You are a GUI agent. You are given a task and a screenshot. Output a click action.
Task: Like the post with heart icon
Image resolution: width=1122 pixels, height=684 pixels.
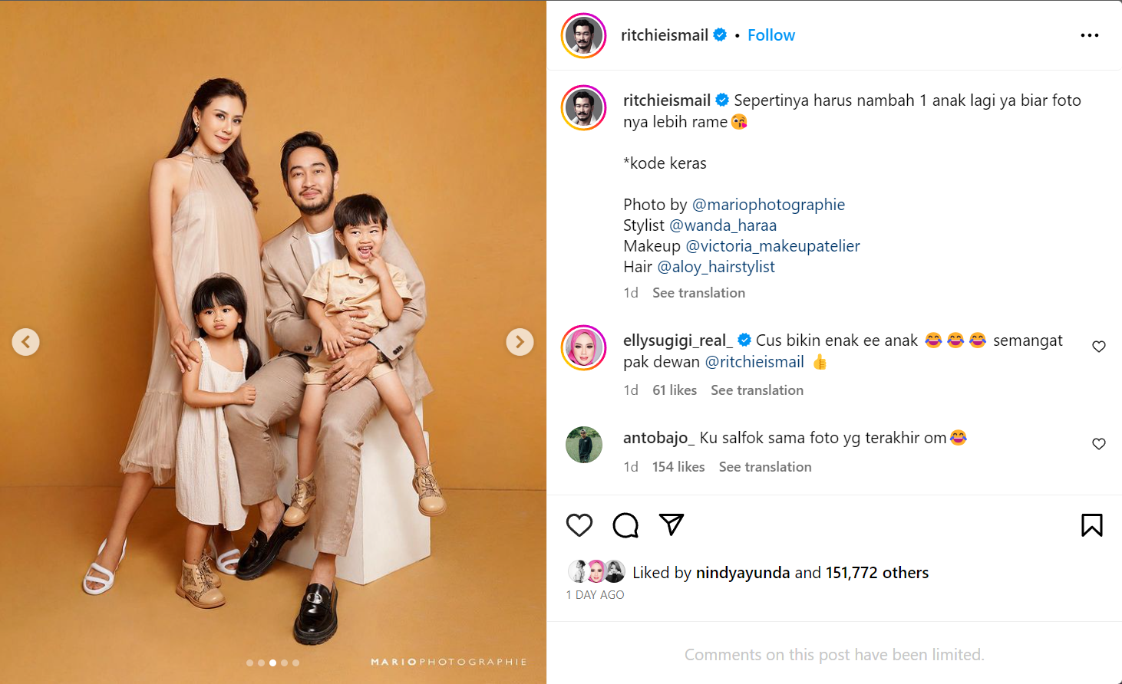579,525
